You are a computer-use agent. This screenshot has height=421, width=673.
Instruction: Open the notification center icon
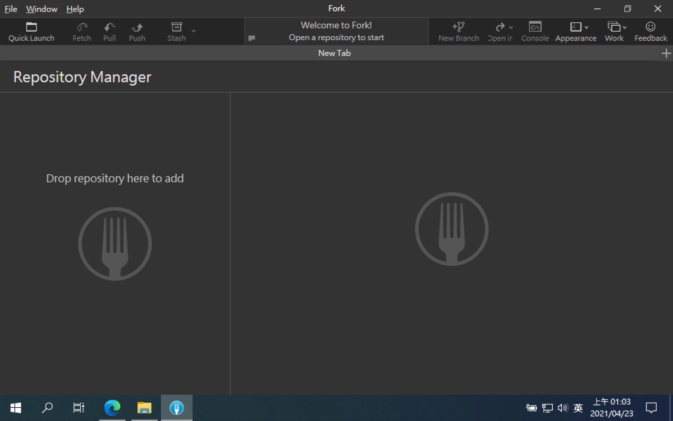651,408
